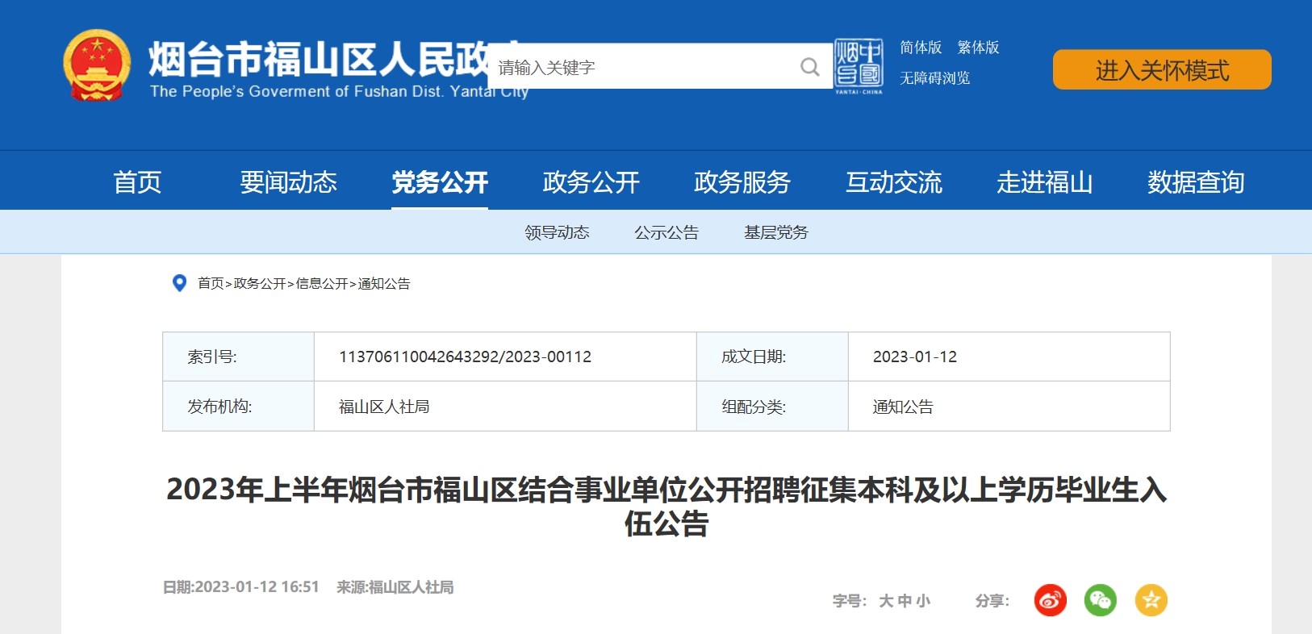Click the site title 烟台市福山区人民政府
The image size is (1312, 634).
[319, 60]
